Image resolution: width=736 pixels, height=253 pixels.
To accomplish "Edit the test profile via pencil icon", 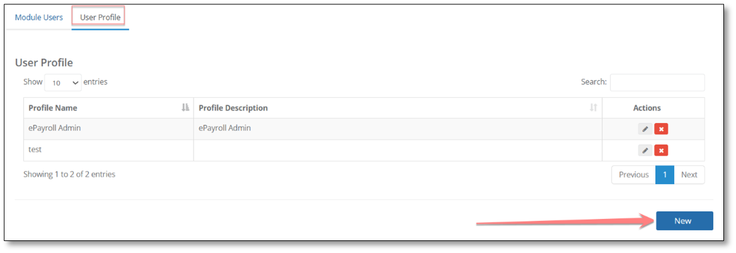I will [645, 150].
